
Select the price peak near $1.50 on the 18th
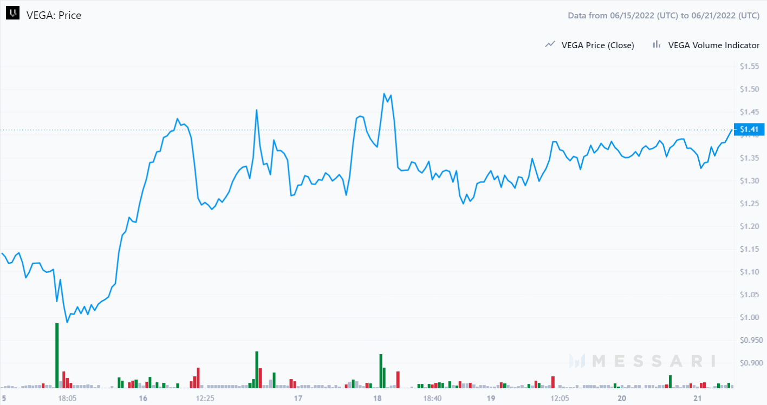click(x=384, y=94)
